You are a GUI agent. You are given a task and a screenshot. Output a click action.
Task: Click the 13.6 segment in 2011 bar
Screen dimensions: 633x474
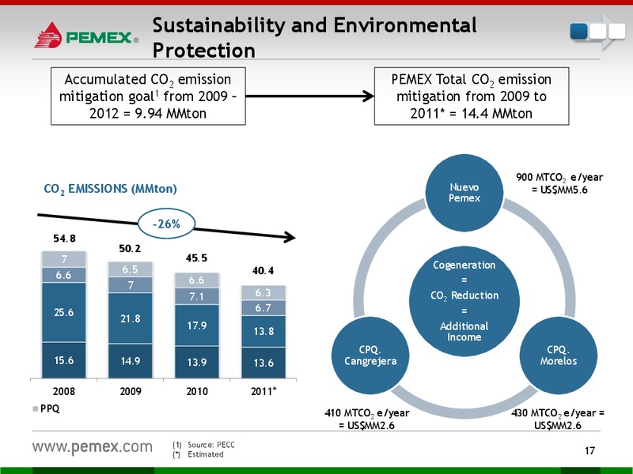[x=263, y=363]
